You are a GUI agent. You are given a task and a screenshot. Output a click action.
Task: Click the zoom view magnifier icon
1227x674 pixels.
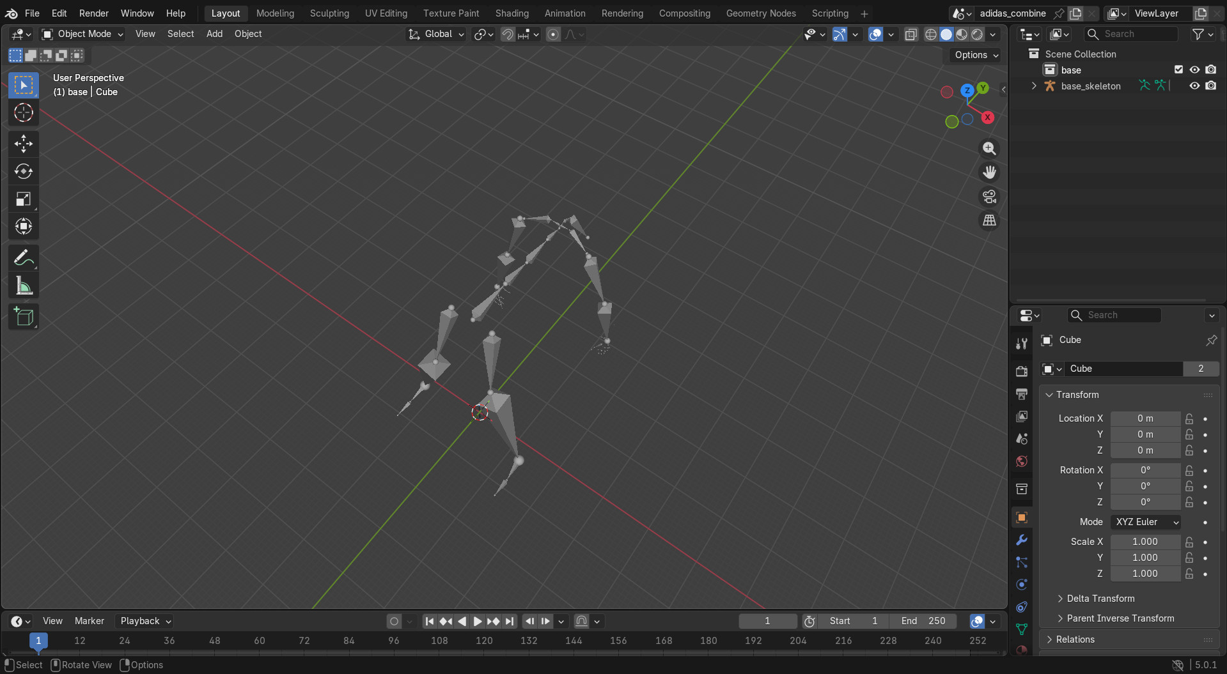click(x=989, y=148)
